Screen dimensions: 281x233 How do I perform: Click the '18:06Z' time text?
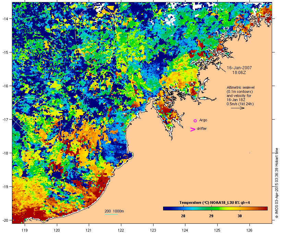239,73
